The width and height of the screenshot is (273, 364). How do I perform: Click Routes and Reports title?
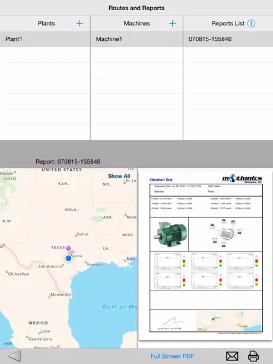tap(136, 8)
